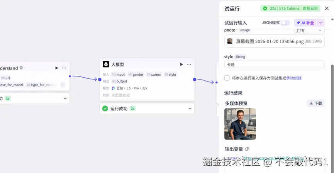Click the icon beside understand node title
This screenshot has height=173, width=334.
[x=21, y=68]
